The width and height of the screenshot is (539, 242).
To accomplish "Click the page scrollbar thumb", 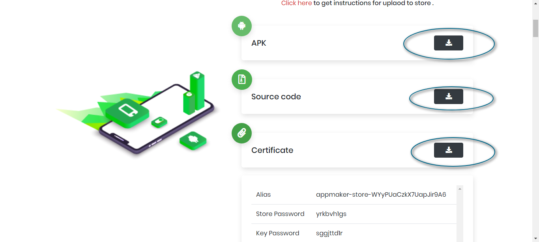I will [535, 28].
